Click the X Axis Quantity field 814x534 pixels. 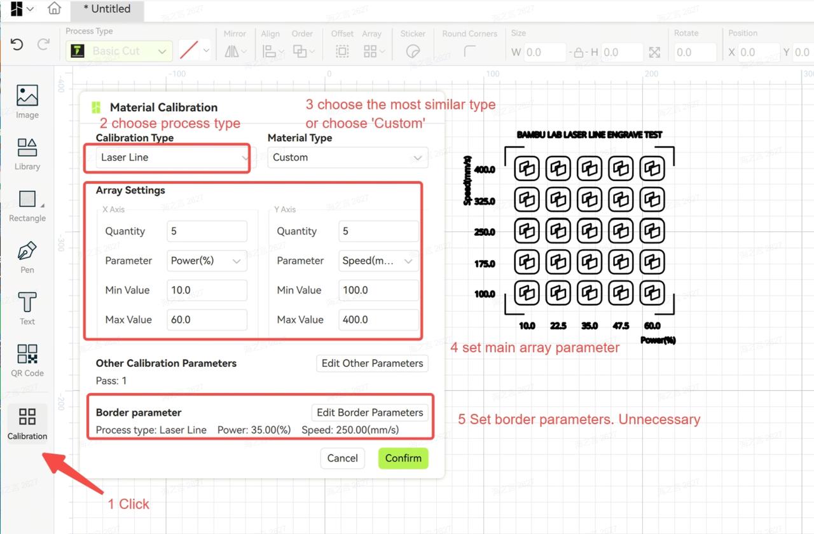click(x=207, y=231)
